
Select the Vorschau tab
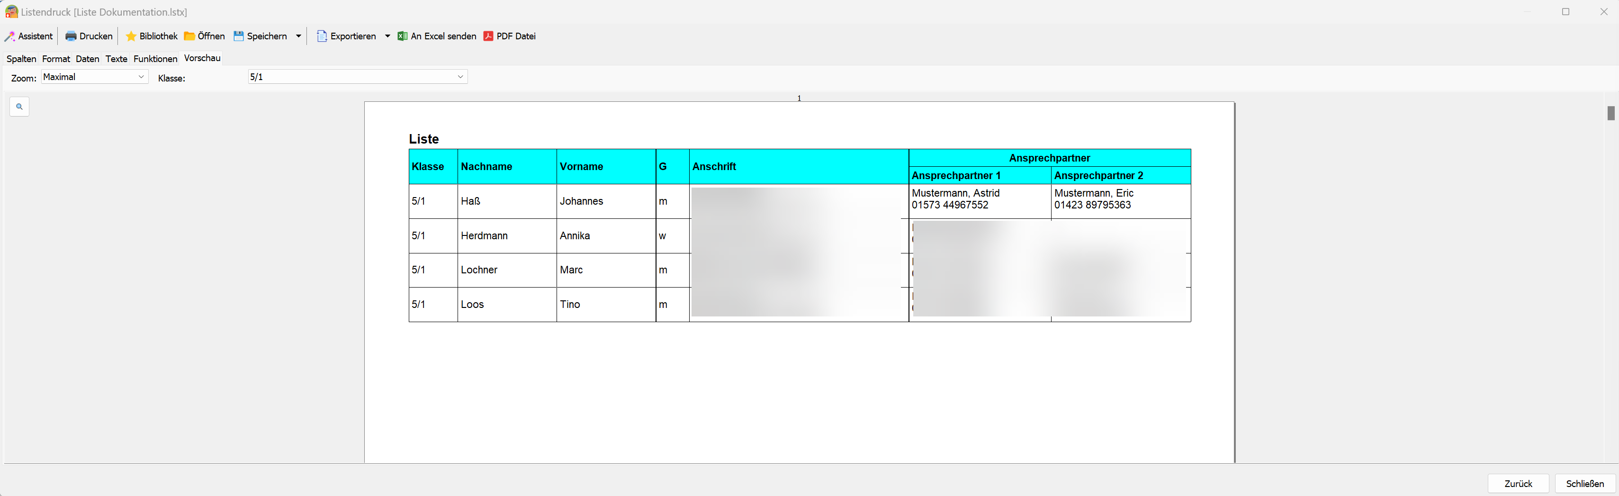coord(202,58)
